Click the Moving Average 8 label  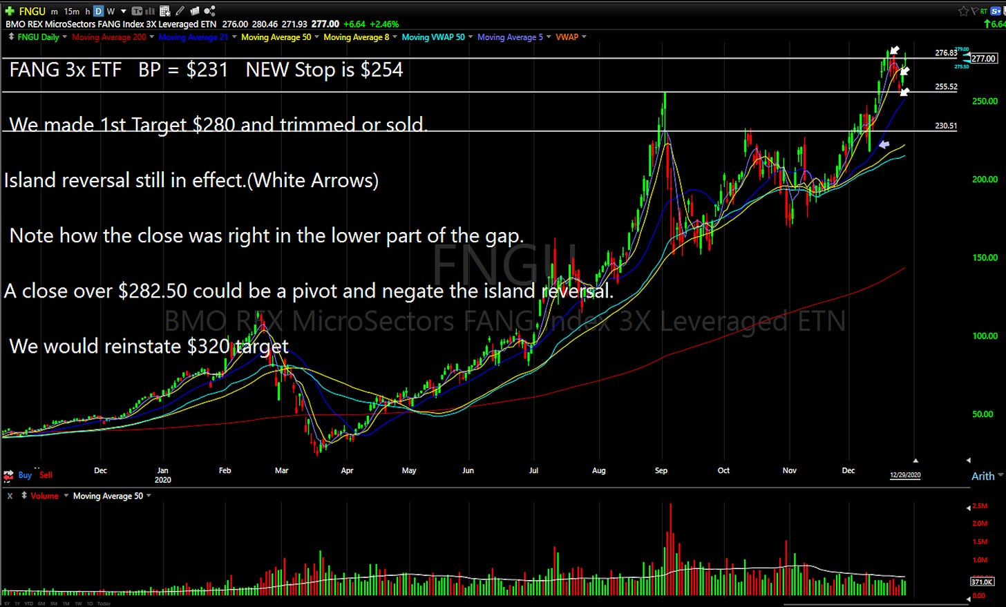point(357,37)
